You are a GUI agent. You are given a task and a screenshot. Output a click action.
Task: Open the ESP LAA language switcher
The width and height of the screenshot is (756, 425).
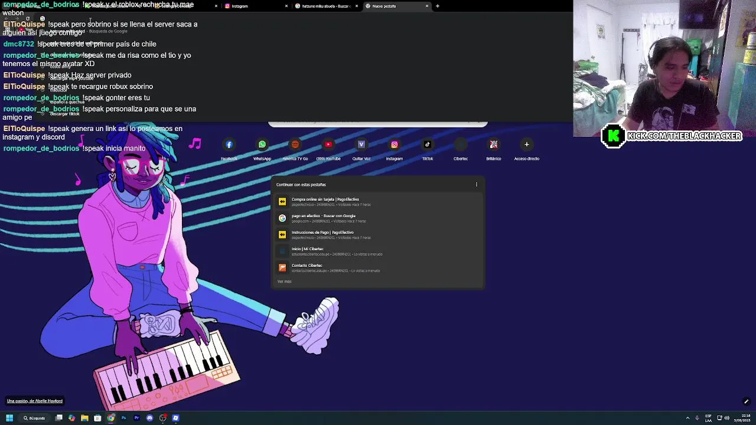pyautogui.click(x=709, y=418)
